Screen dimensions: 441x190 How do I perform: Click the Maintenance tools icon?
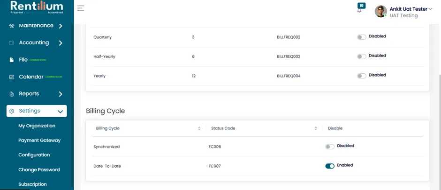(x=12, y=26)
